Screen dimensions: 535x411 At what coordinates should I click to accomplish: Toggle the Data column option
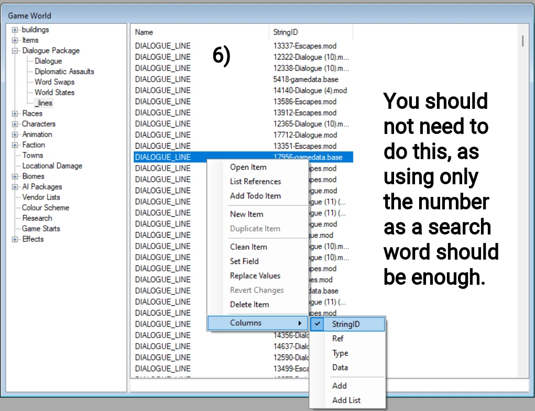click(x=347, y=368)
